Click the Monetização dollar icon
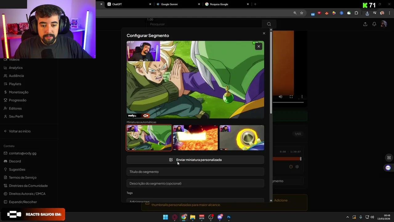 click(6, 92)
